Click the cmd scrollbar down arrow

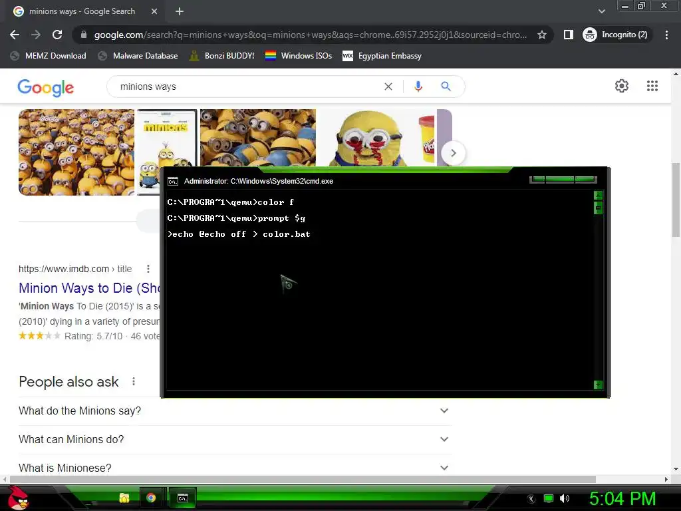[x=598, y=385]
